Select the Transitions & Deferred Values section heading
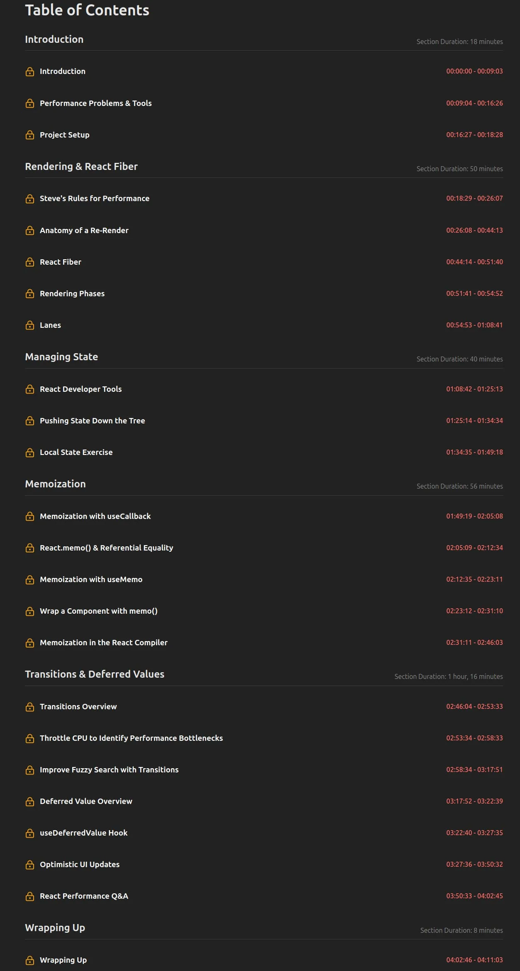Viewport: 520px width, 971px height. (95, 674)
